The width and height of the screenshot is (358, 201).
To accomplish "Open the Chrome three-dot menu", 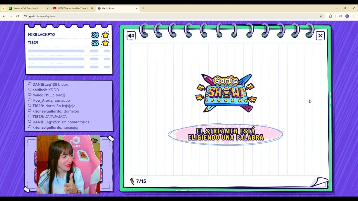I will [354, 16].
